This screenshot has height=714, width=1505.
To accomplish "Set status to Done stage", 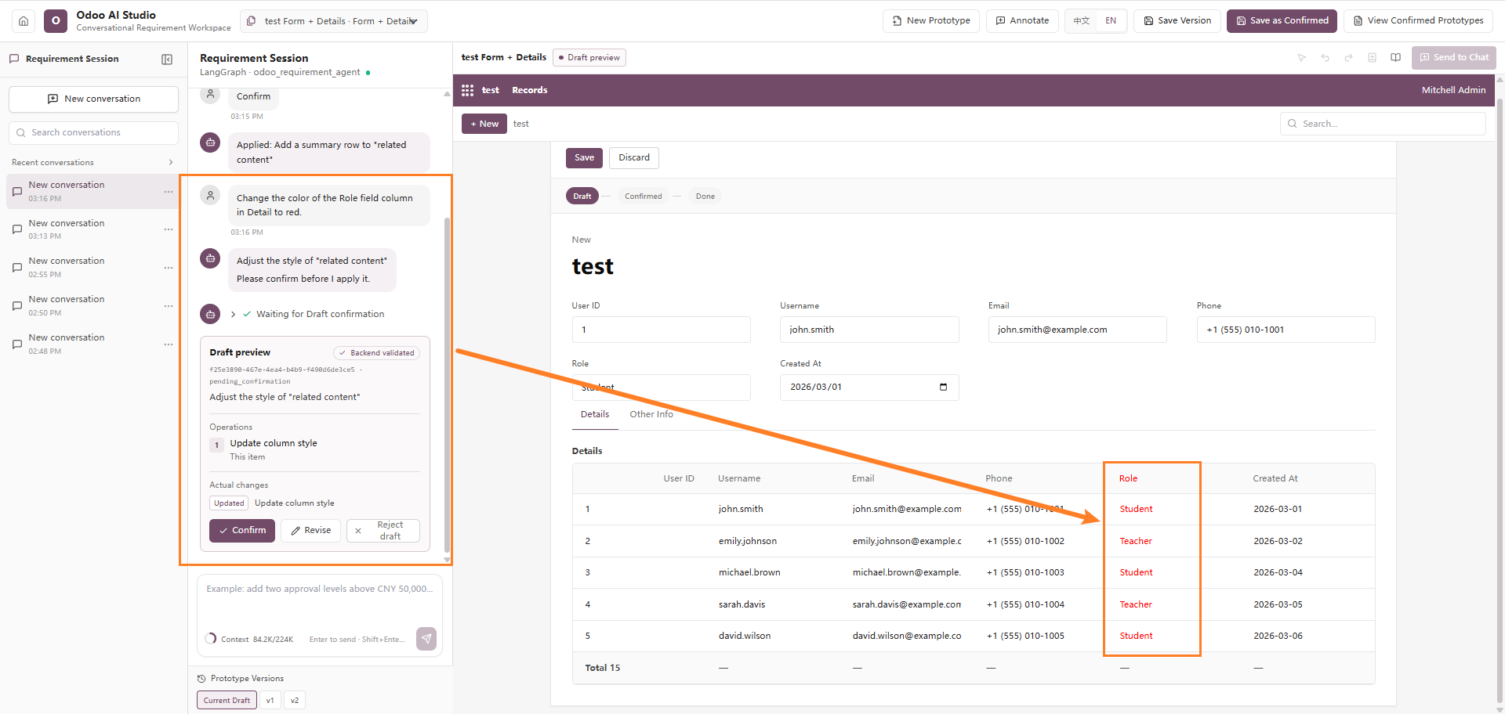I will (705, 197).
